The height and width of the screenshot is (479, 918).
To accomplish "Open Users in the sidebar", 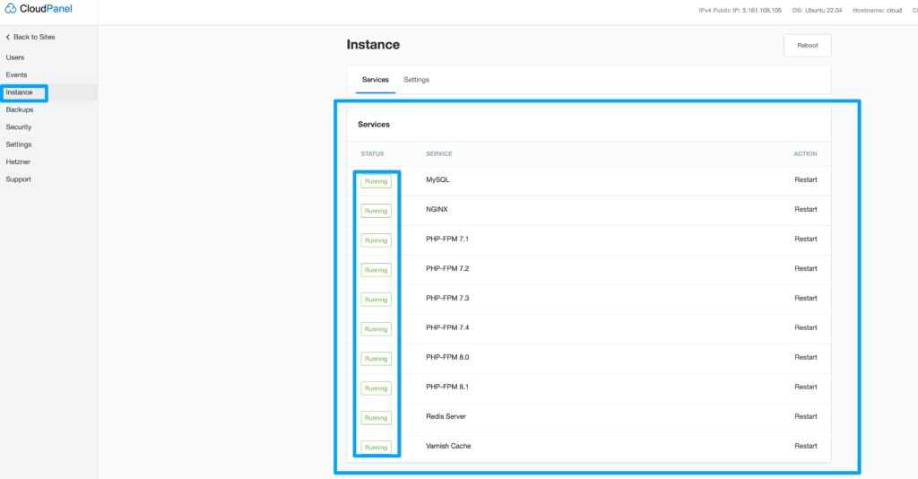I will coord(15,57).
